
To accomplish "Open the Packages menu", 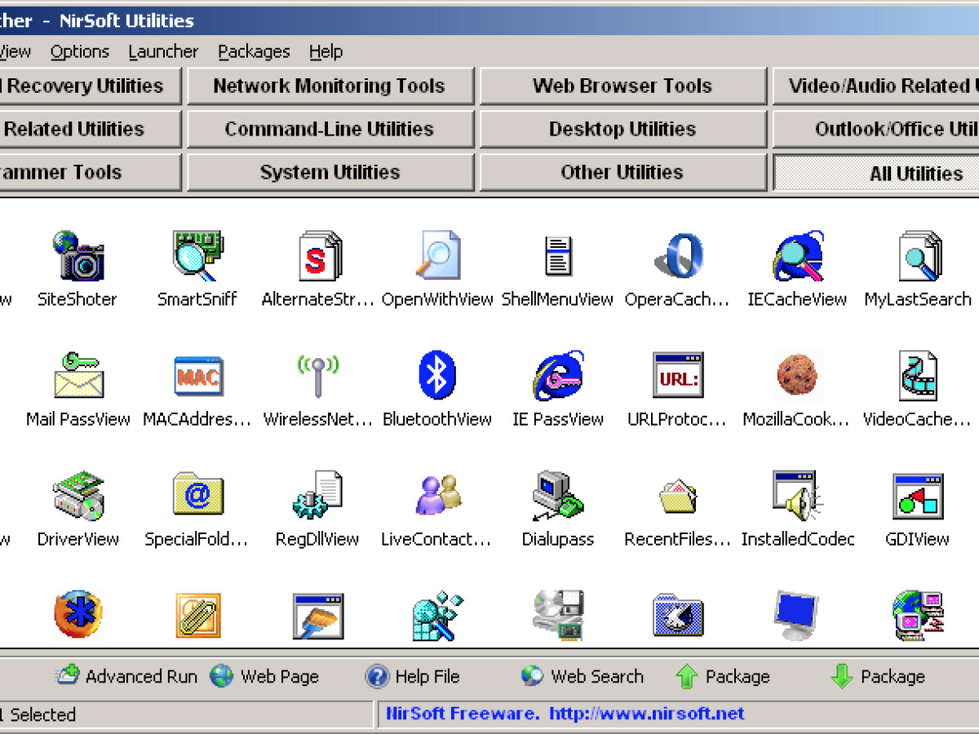I will [254, 51].
